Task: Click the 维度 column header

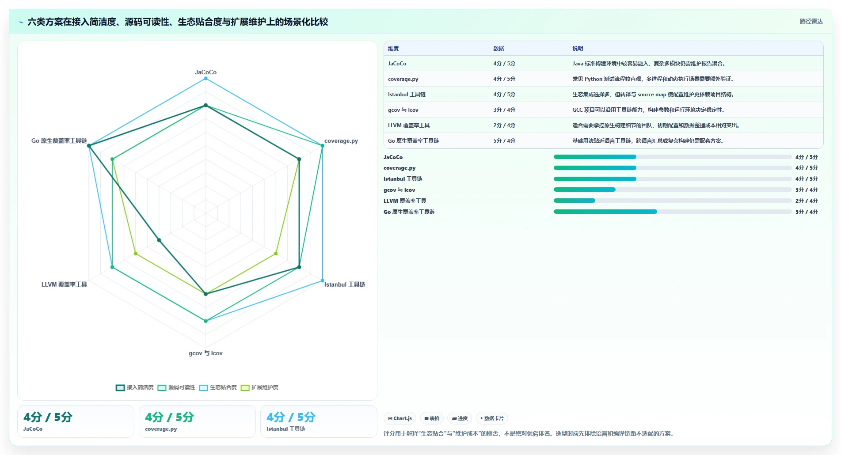Action: (393, 49)
